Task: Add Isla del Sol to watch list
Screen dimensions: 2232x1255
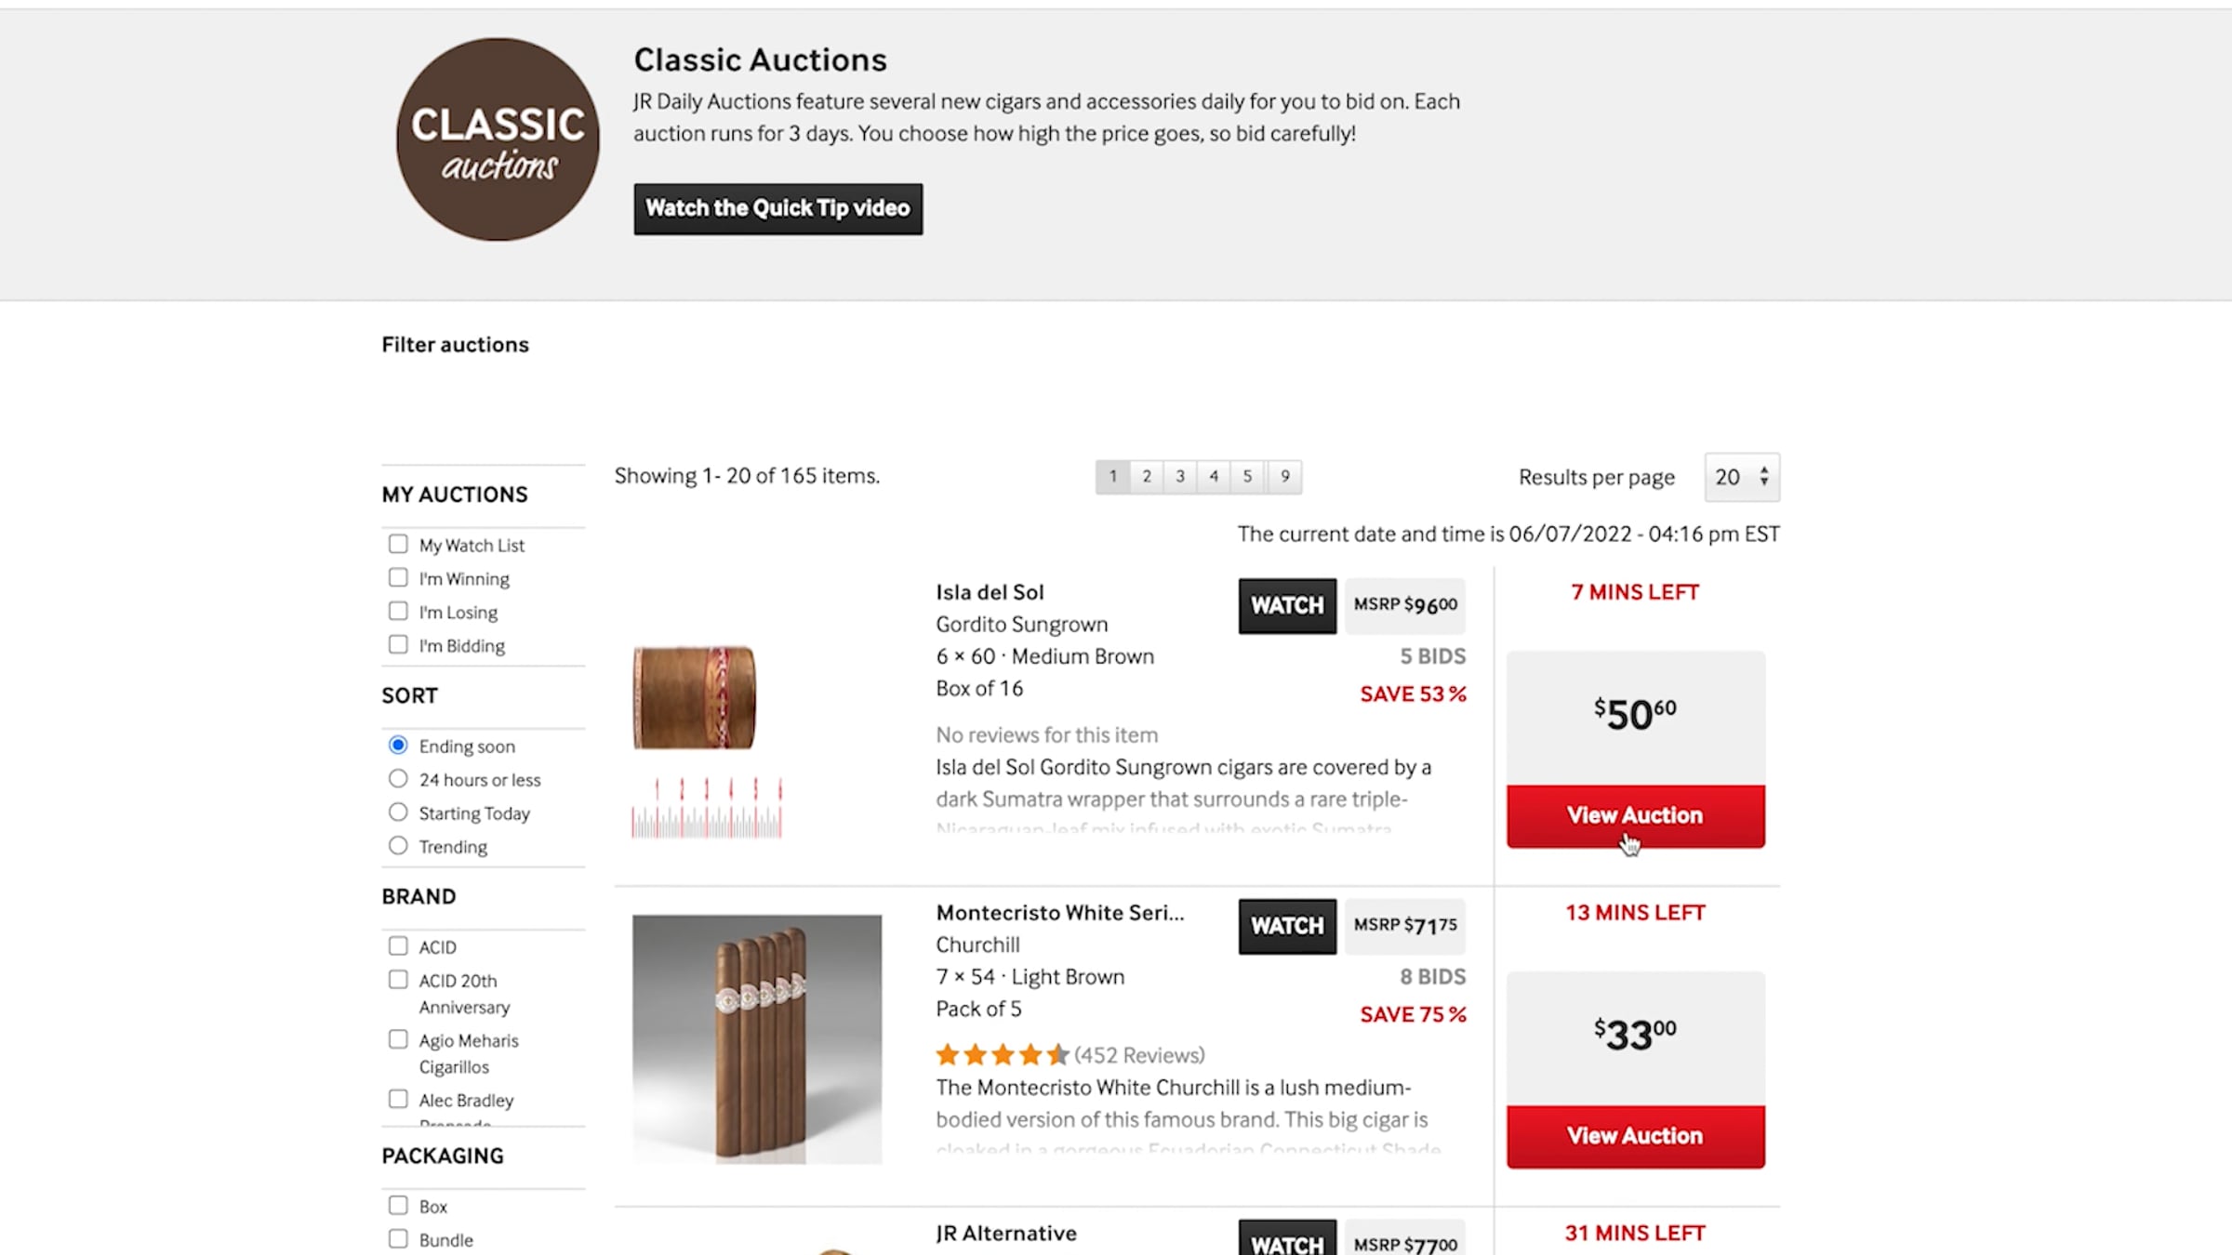Action: pyautogui.click(x=1286, y=606)
